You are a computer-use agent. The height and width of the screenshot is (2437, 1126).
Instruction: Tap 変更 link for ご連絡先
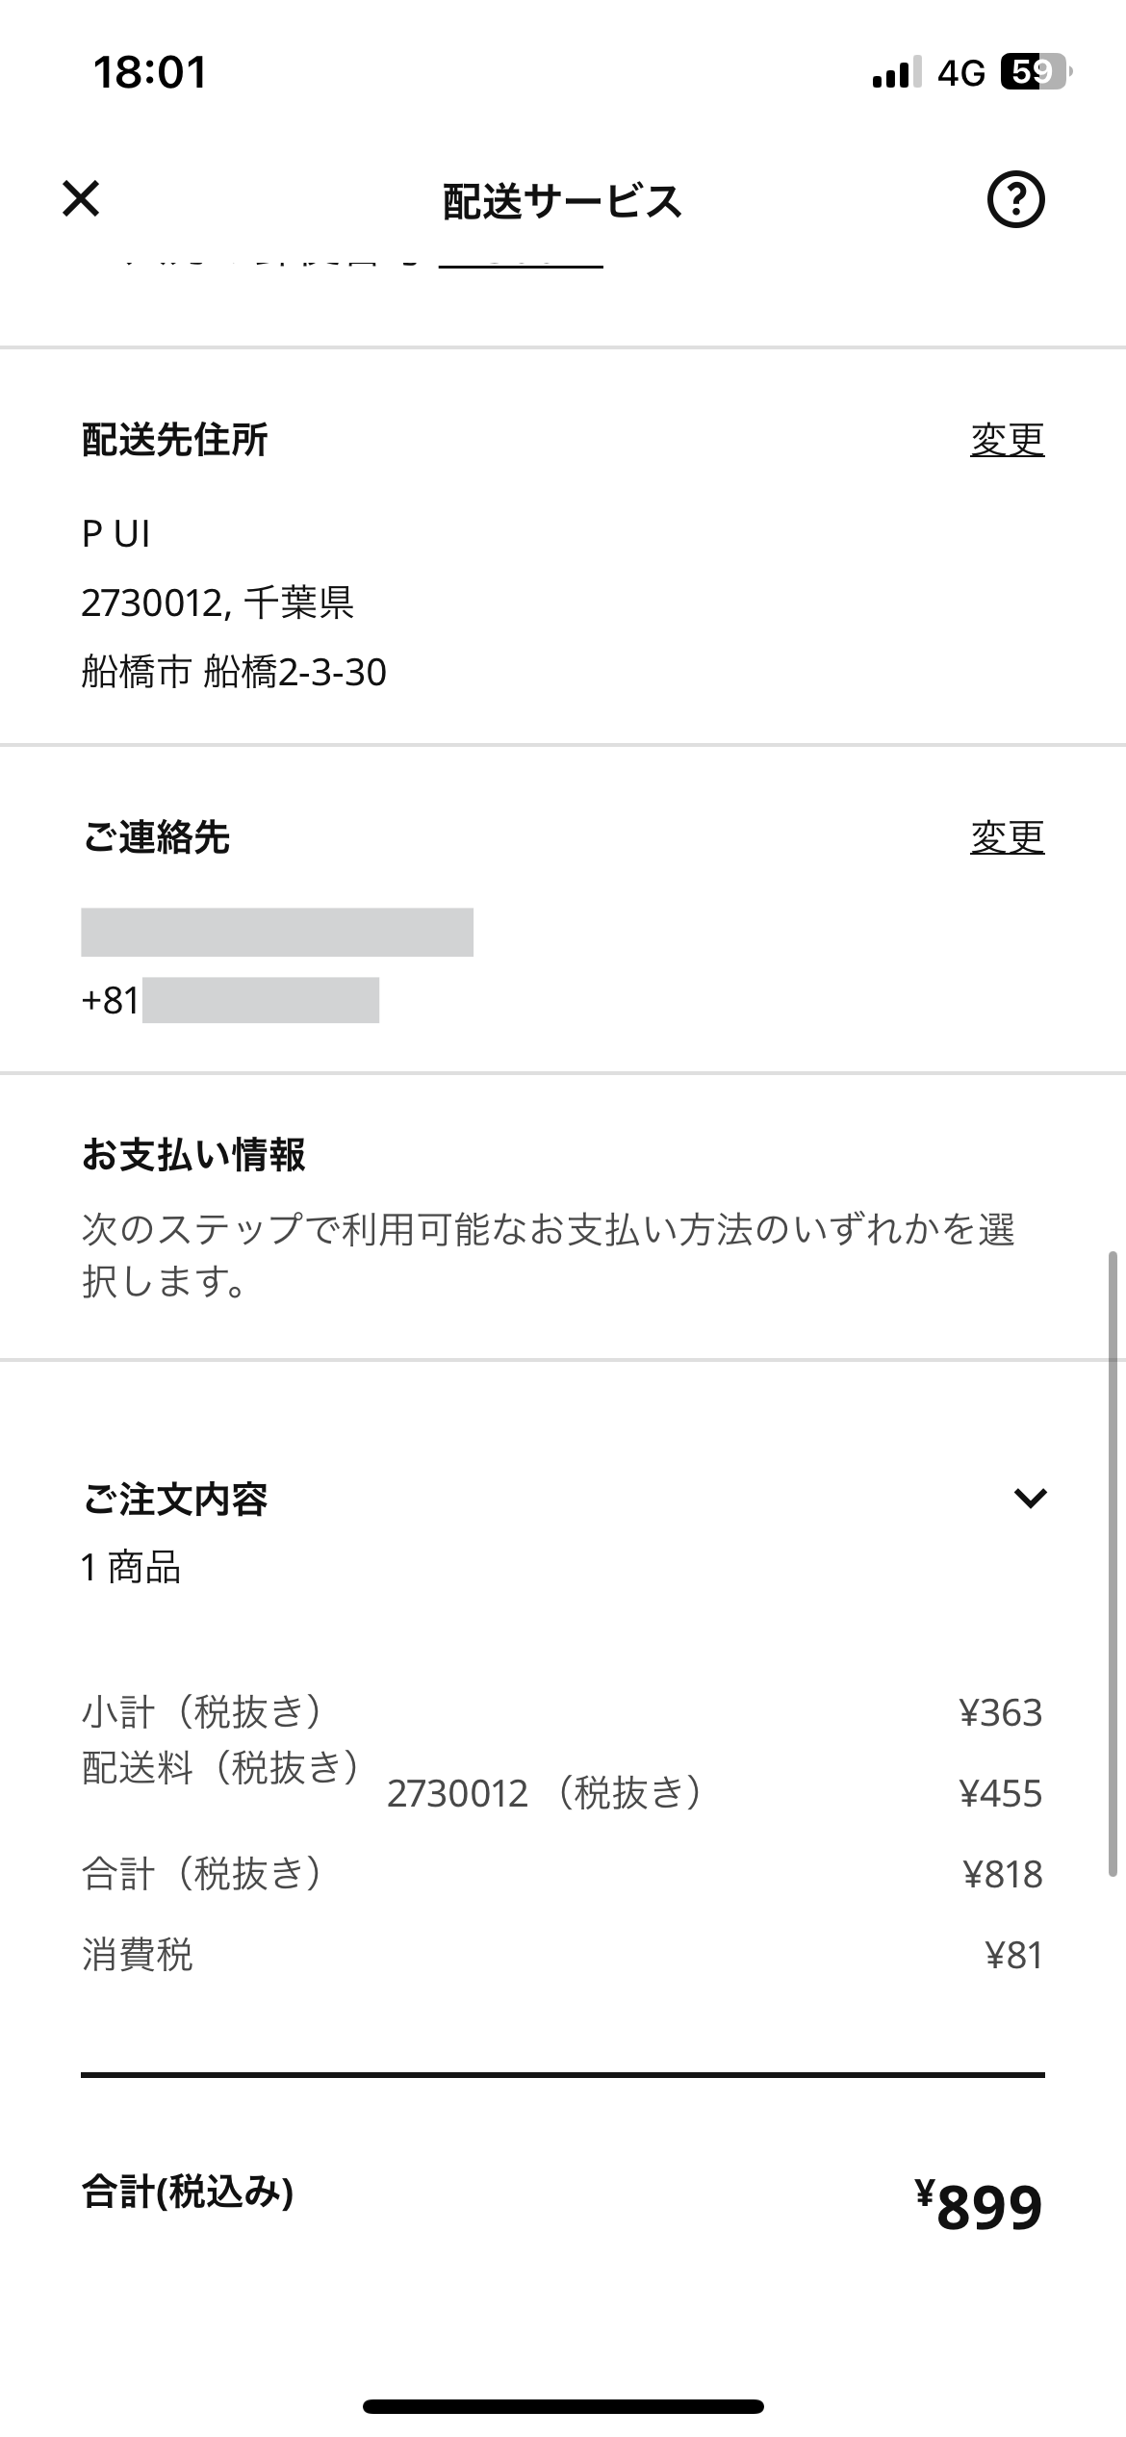(x=1007, y=837)
